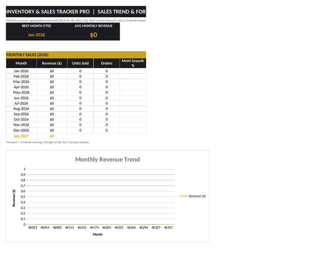
Task: Select the Mar-2026 month cell
Action: [21, 82]
